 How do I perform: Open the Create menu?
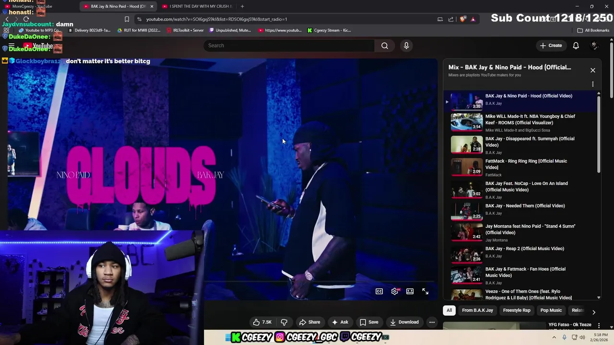[551, 46]
